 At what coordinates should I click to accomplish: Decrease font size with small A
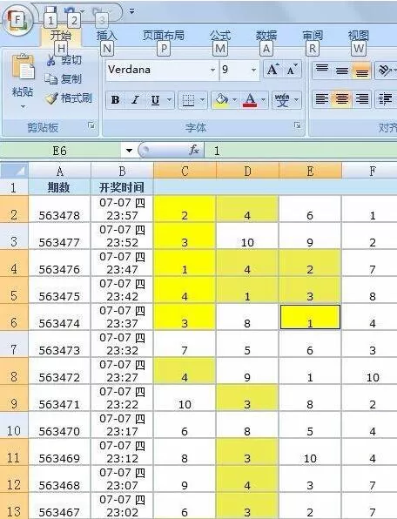[293, 70]
